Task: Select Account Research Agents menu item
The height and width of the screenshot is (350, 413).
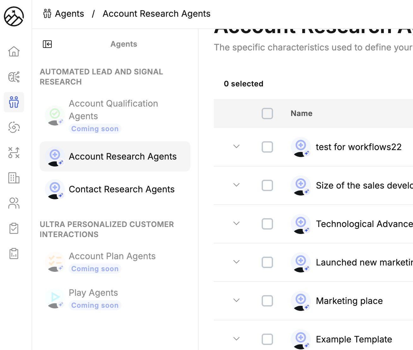Action: (122, 156)
